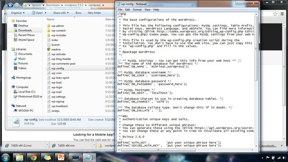
Task: Open Chrome menu hamburger icon
Action: coord(282,14)
